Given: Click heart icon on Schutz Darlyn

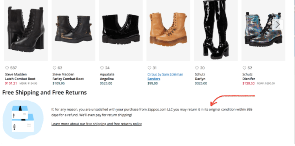Looking at the screenshot, I should (x=197, y=68).
